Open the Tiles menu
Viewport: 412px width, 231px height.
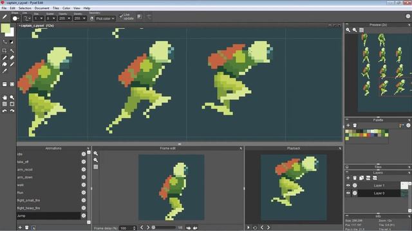click(56, 8)
